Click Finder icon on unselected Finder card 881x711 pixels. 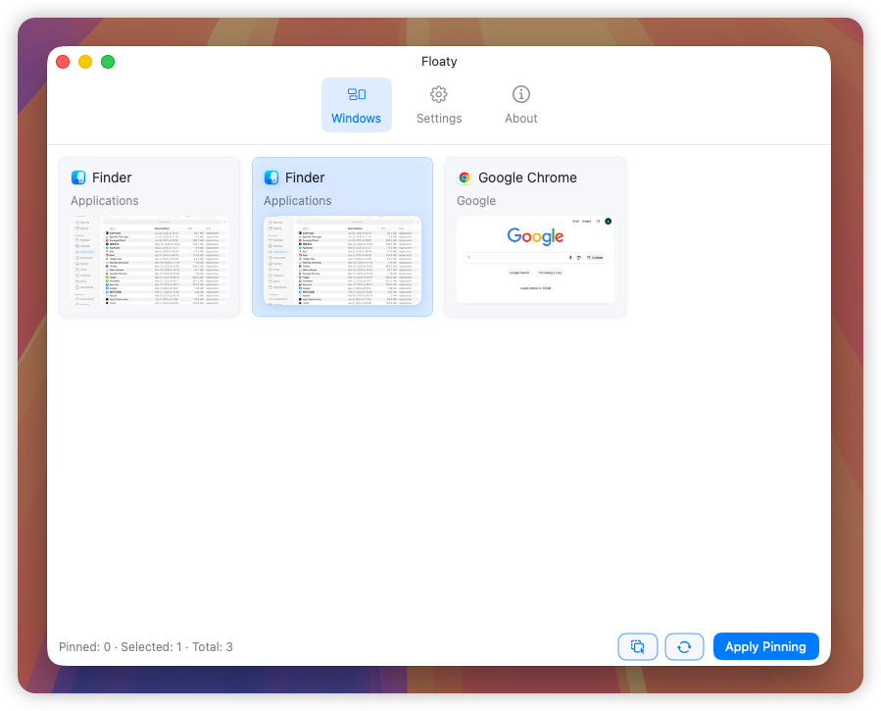coord(78,178)
